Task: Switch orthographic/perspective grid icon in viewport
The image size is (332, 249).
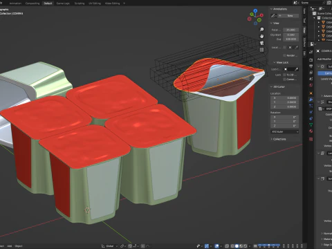Action: click(261, 50)
